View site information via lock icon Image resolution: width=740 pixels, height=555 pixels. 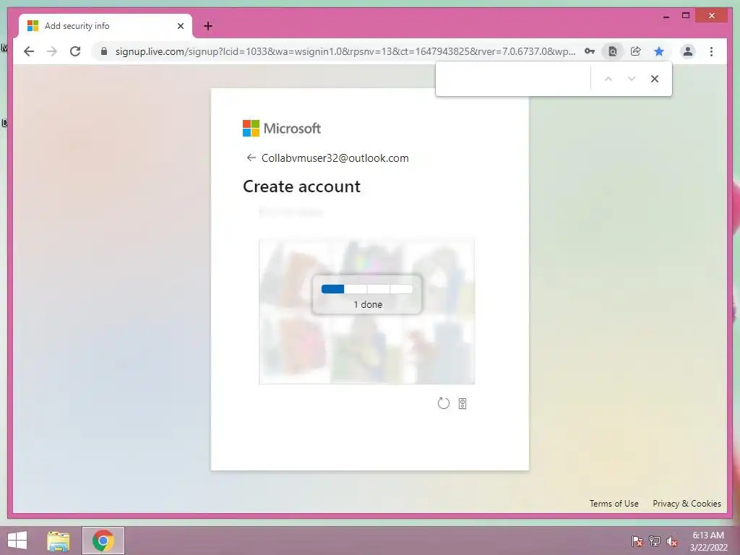(104, 51)
